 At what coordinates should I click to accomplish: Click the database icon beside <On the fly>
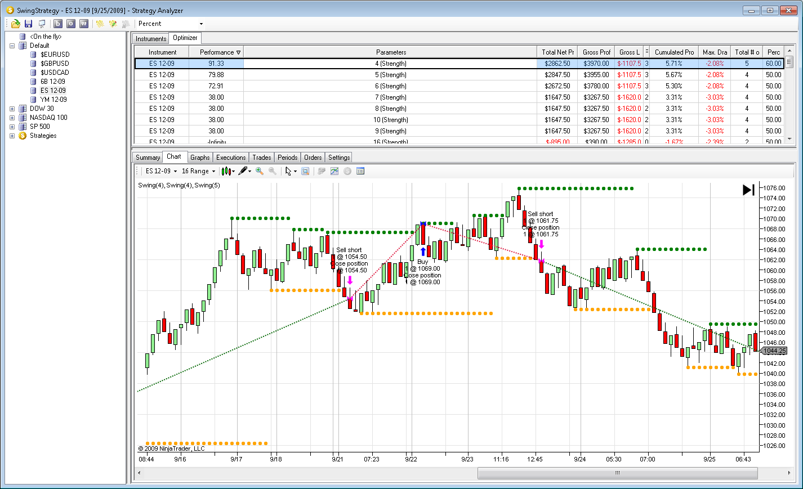coord(23,37)
